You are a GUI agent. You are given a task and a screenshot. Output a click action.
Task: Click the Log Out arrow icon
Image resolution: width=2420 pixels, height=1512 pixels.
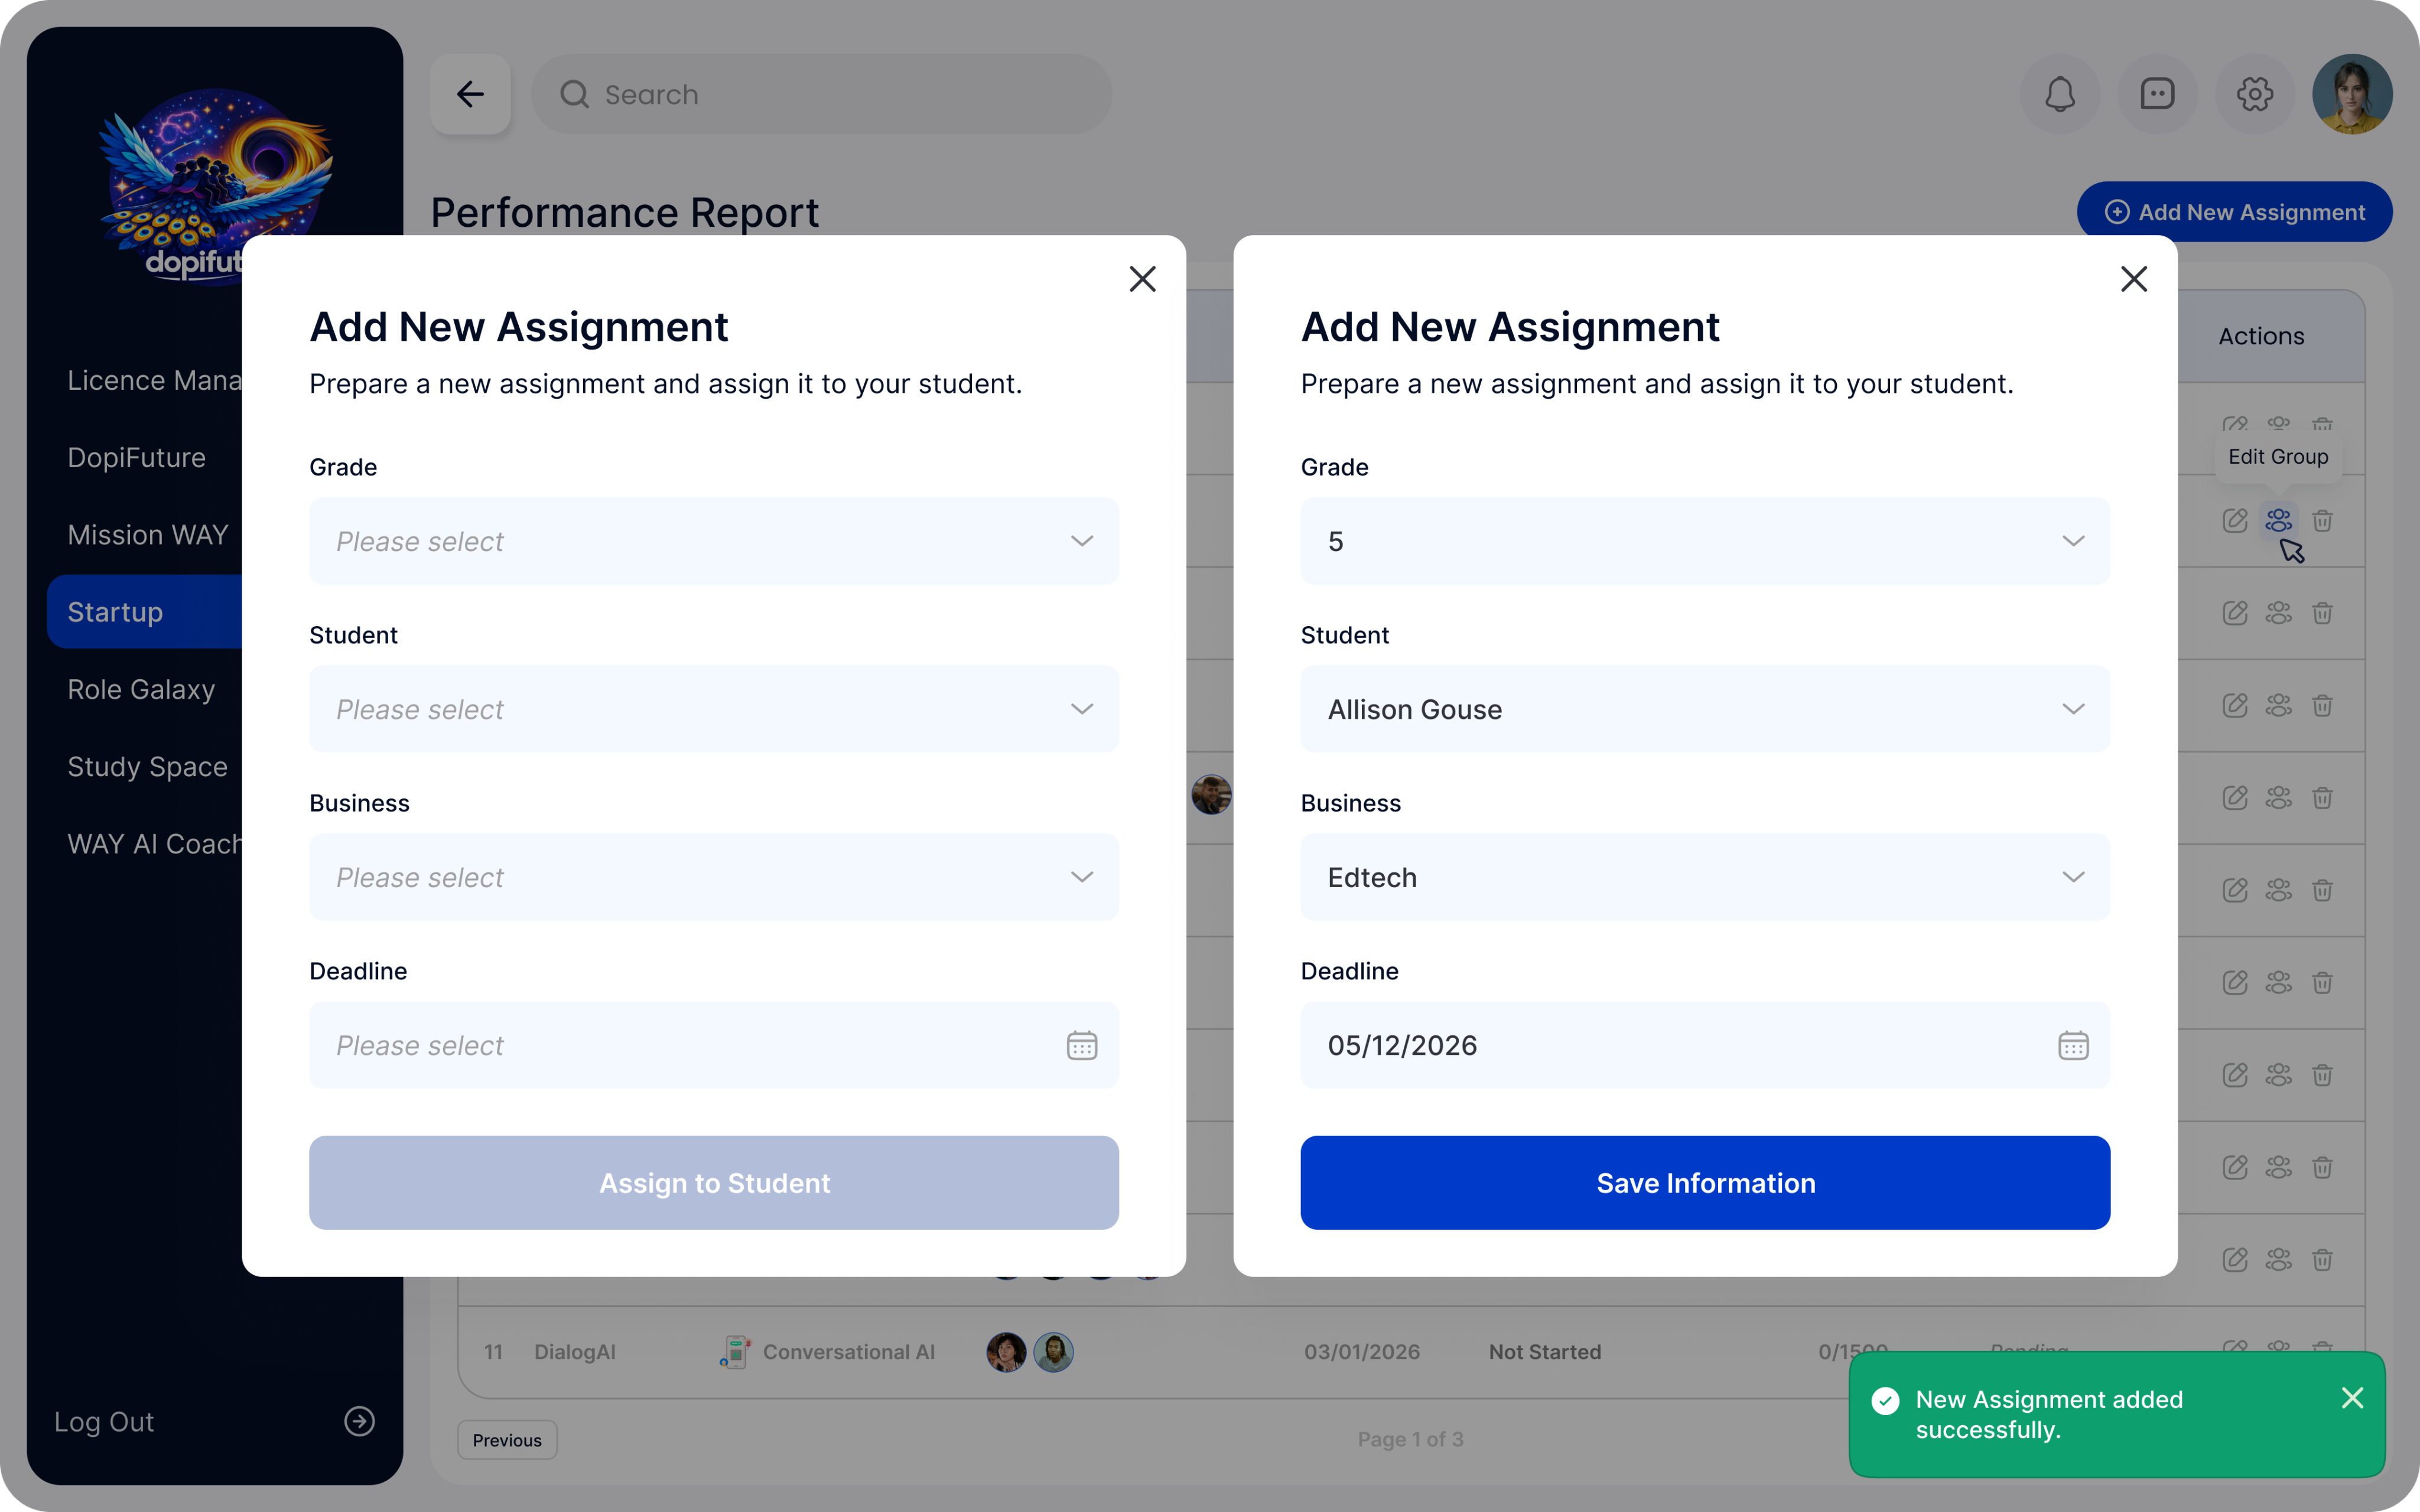(359, 1421)
